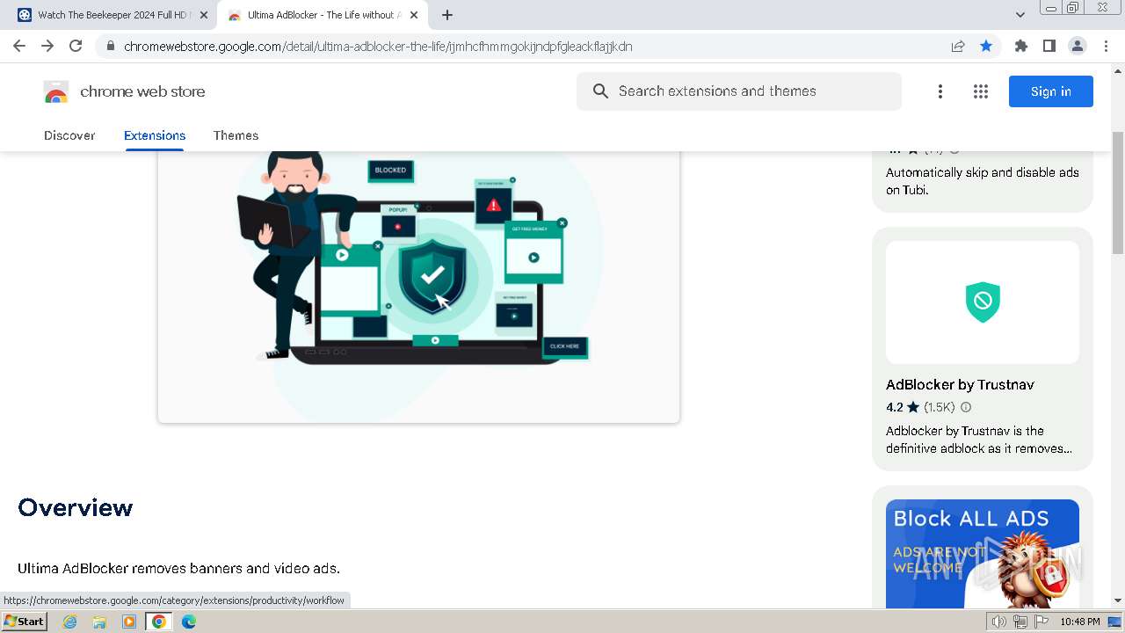The height and width of the screenshot is (633, 1125).
Task: Select Chrome in the taskbar
Action: tap(159, 622)
